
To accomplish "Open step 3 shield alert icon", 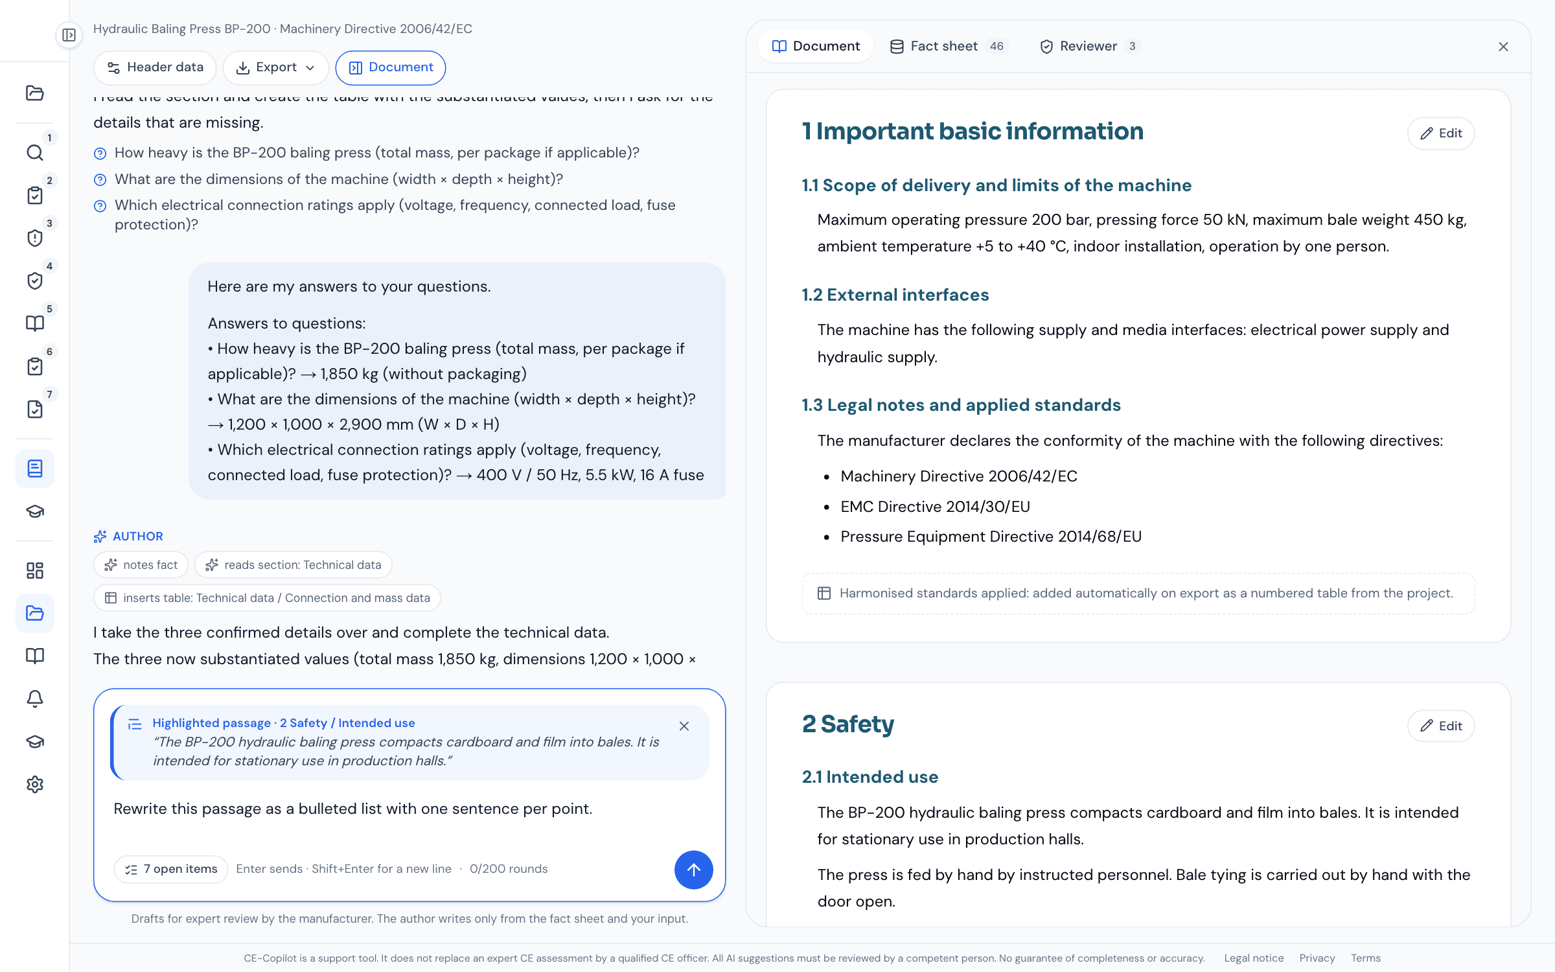I will pos(35,238).
